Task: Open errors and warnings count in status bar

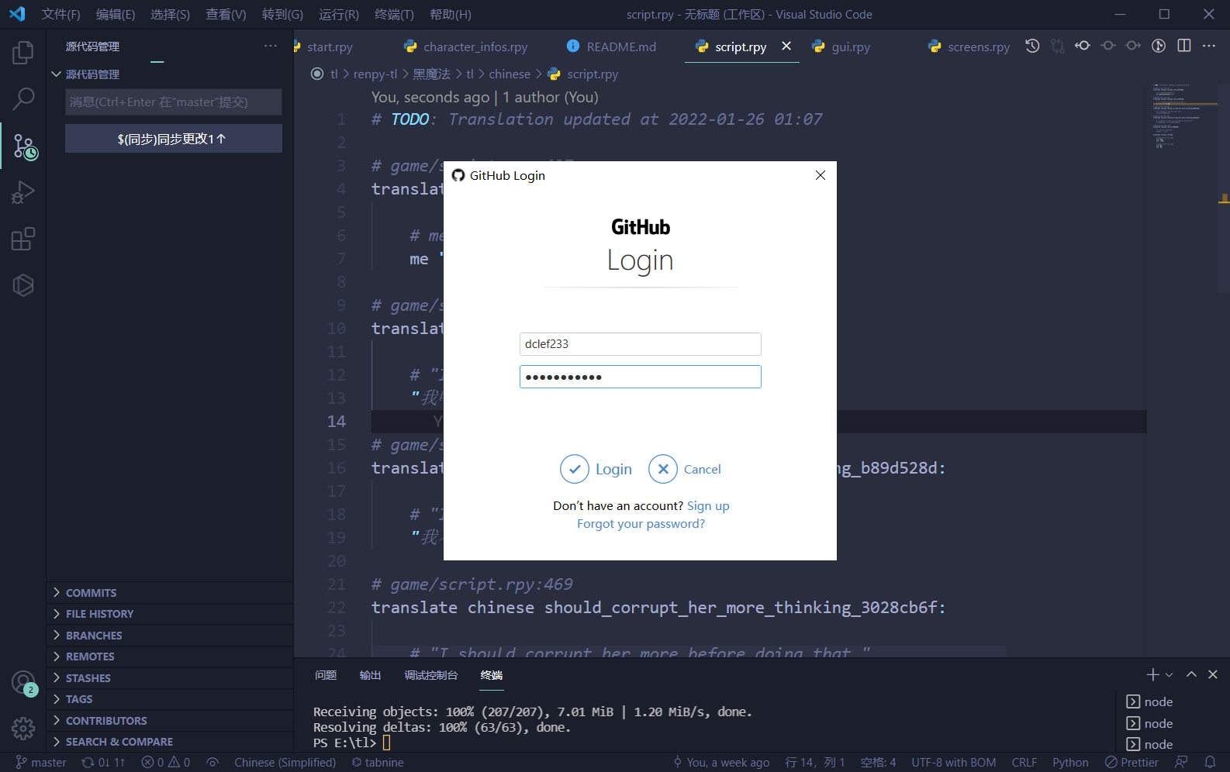Action: 165,763
